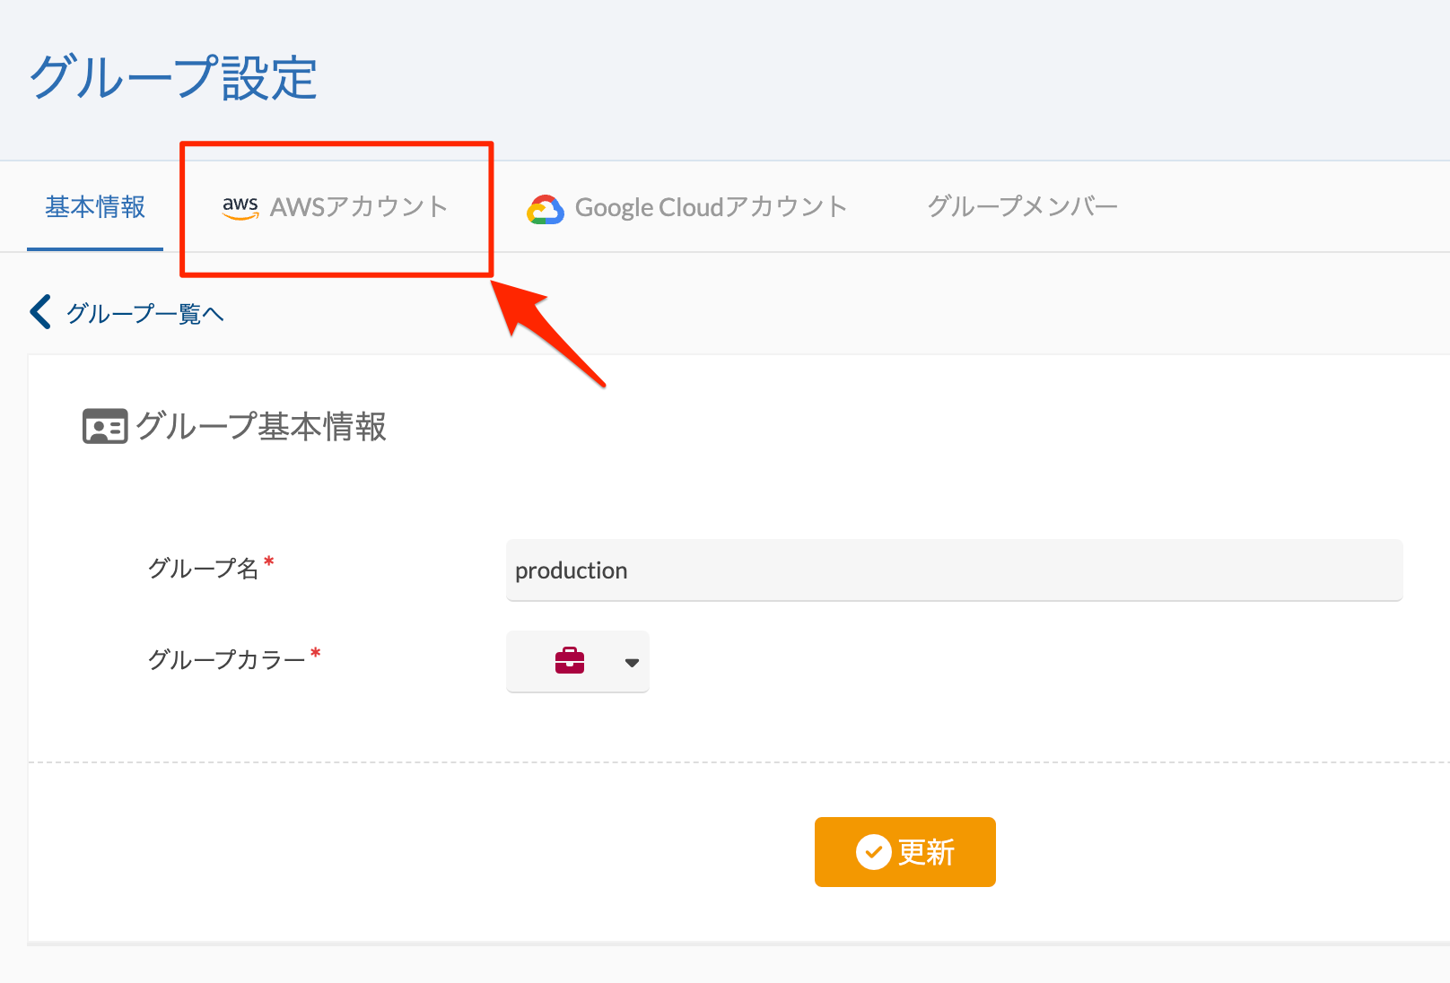This screenshot has width=1450, height=983.
Task: Click the グループ名 label
Action: (x=204, y=569)
